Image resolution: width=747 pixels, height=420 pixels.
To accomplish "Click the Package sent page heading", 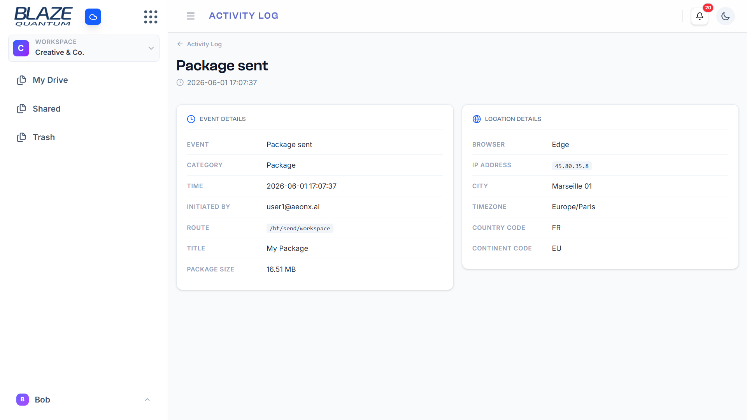I will (x=222, y=65).
